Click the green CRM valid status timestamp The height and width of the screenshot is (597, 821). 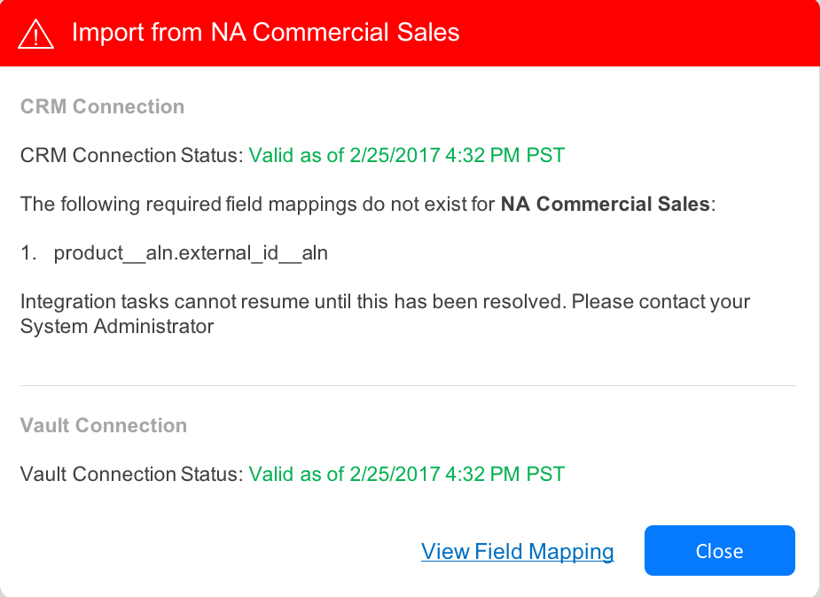click(x=406, y=156)
